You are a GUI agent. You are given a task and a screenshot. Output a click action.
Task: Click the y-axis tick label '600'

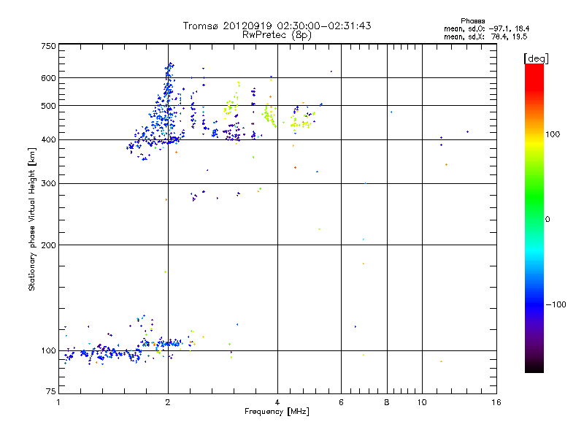[x=49, y=78]
